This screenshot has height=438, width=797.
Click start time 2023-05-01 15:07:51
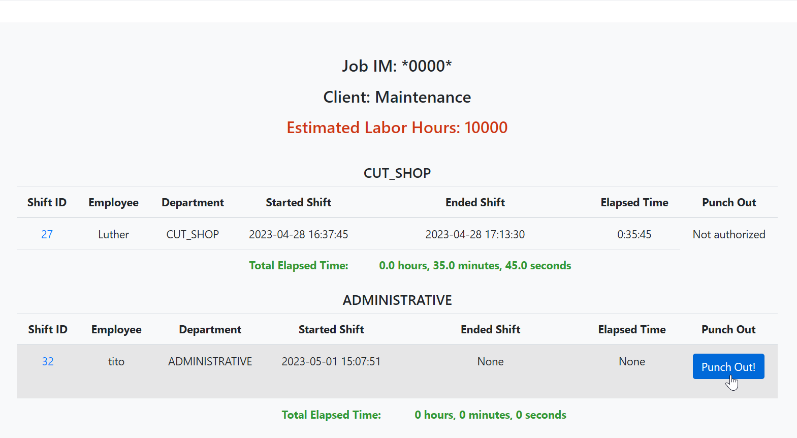click(x=331, y=361)
